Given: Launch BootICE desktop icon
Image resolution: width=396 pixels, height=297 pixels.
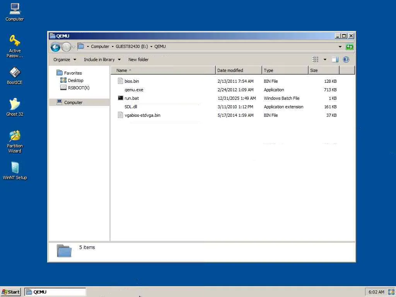Looking at the screenshot, I should point(15,75).
